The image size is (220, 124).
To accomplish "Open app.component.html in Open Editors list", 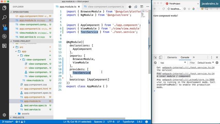I will point(31,16).
